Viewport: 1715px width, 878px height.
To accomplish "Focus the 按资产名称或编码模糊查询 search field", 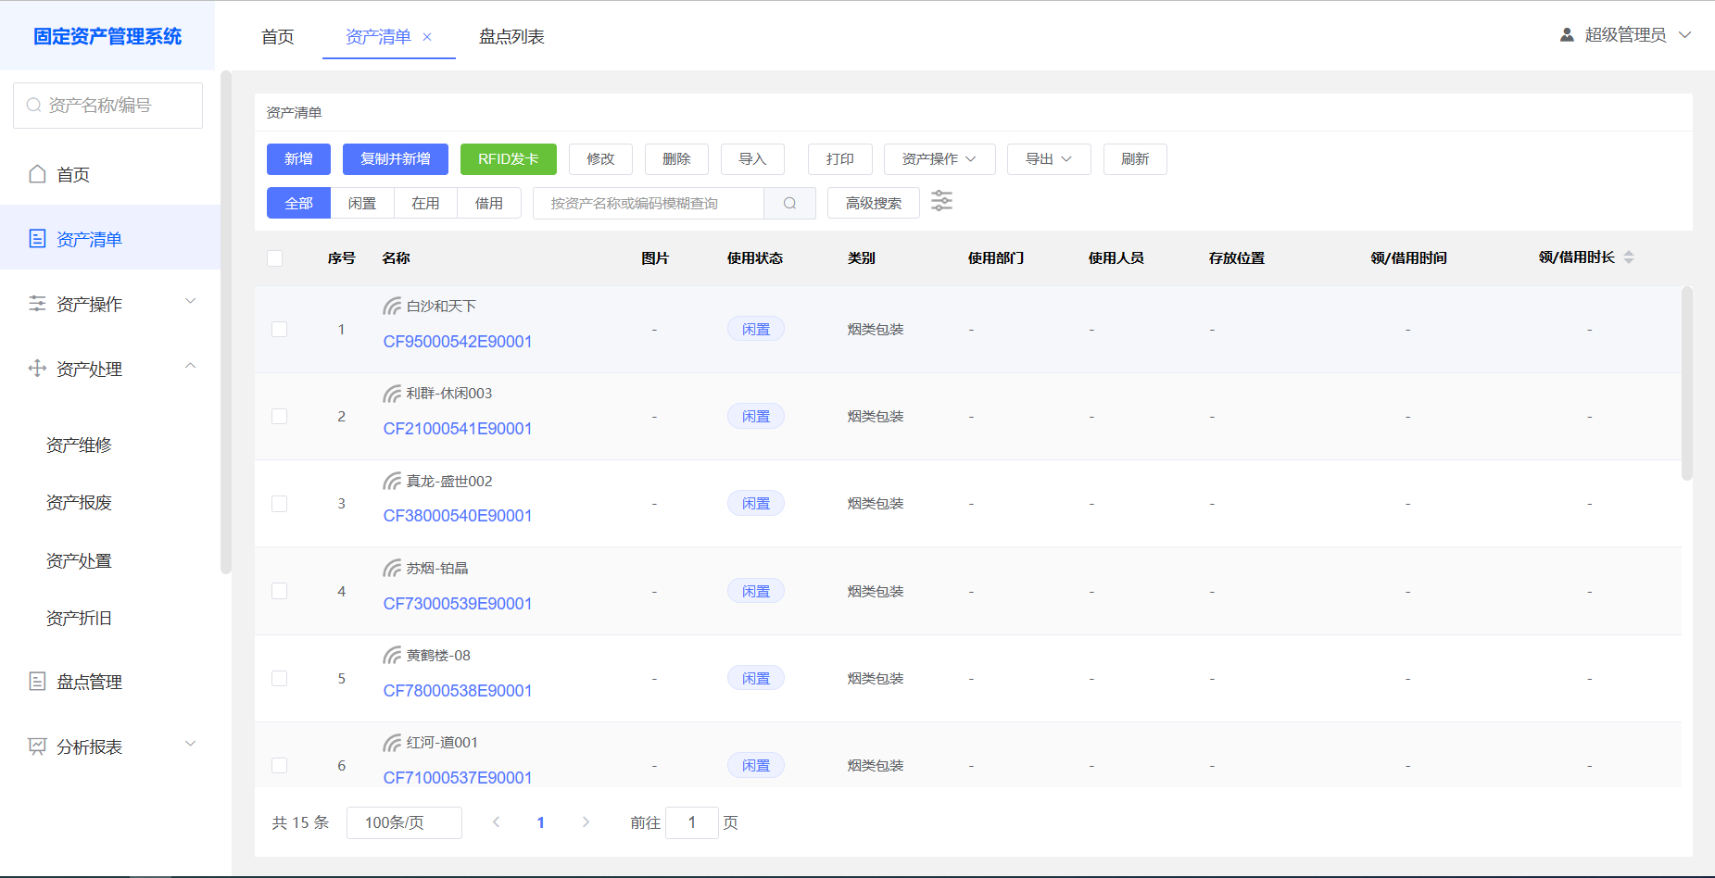I will [x=649, y=203].
